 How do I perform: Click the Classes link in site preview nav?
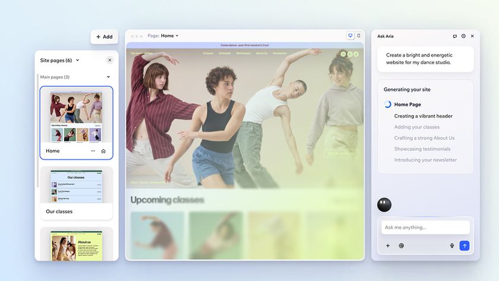208,53
